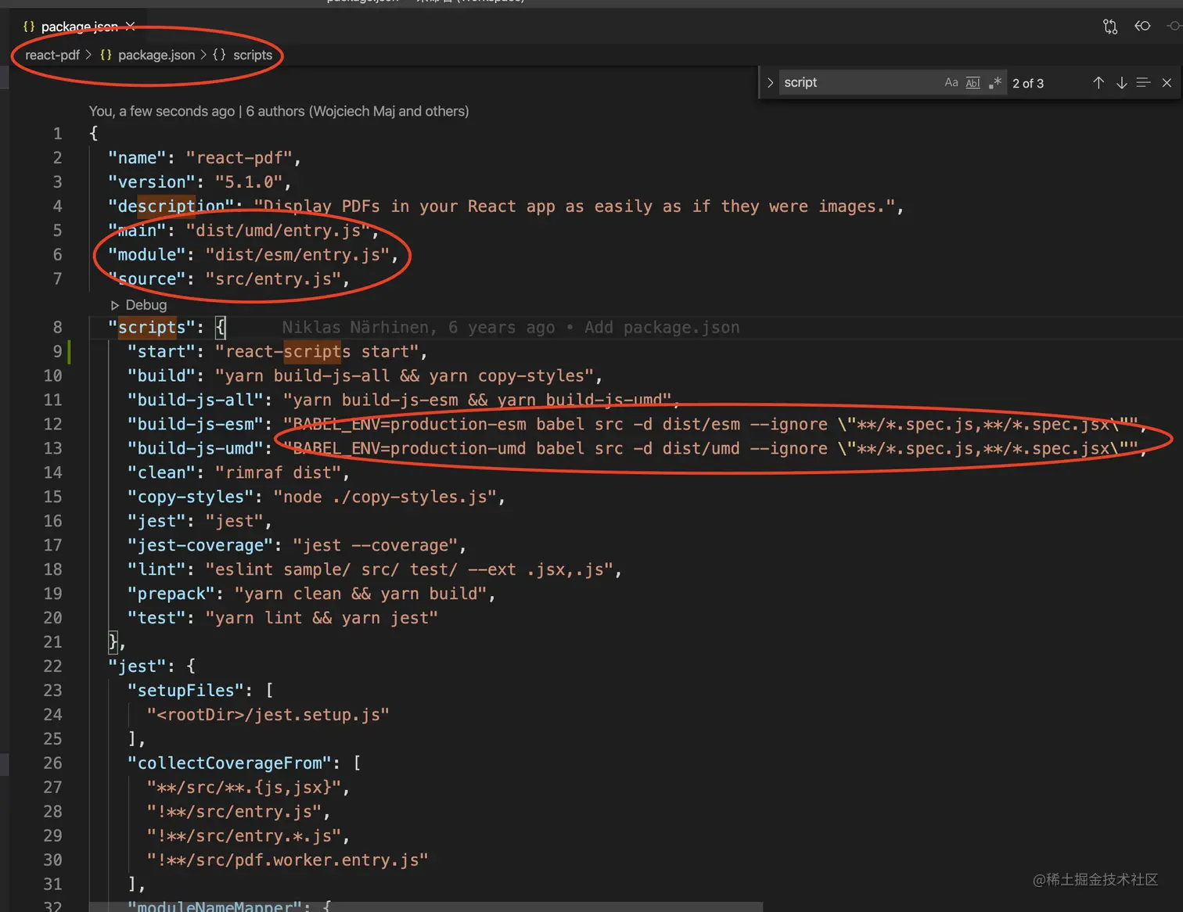Screen dimensions: 1183x912
Task: Toggle Match Whole Word in find widget
Action: point(973,83)
